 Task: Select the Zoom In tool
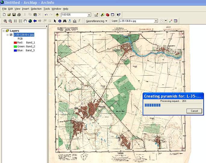pyautogui.click(x=5, y=21)
